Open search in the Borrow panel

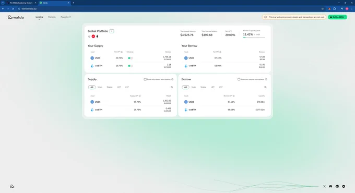click(x=265, y=87)
